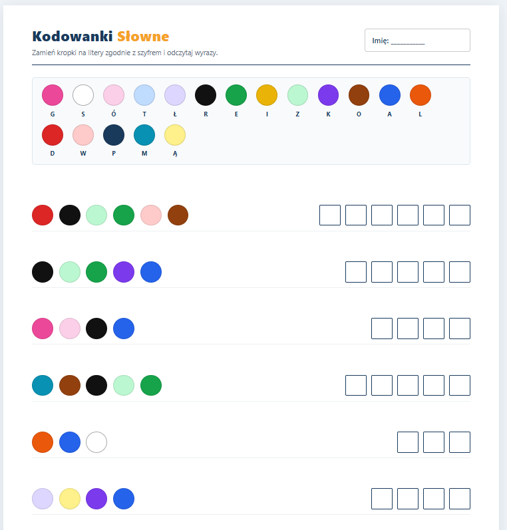Viewport: 507px width, 530px height.
Task: Select the white circle labeled S
Action: click(x=83, y=95)
